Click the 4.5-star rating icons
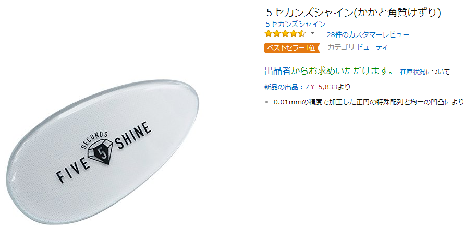The height and width of the screenshot is (250, 463). coord(285,34)
